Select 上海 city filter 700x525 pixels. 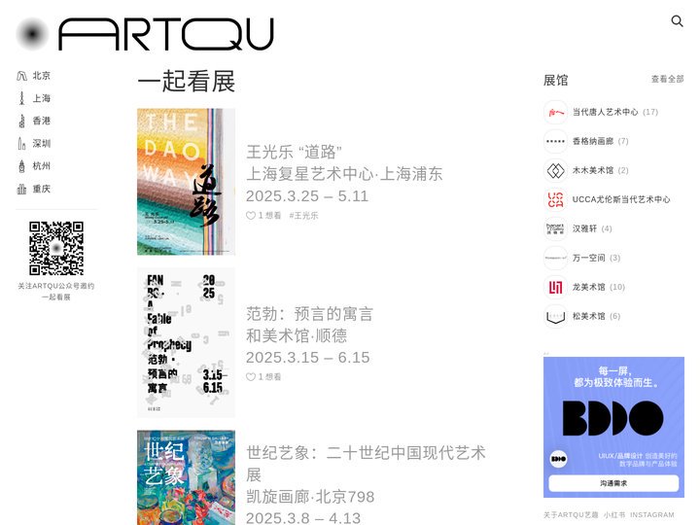(x=42, y=98)
